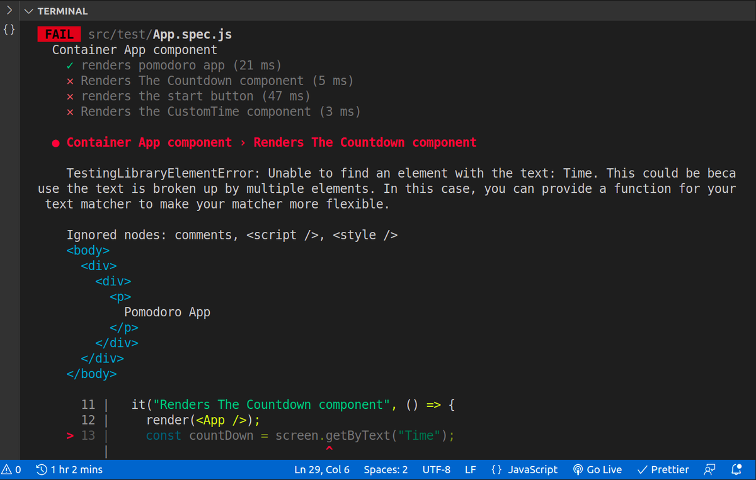Click Prettier formatter status
Viewport: 756px width, 480px height.
[663, 469]
